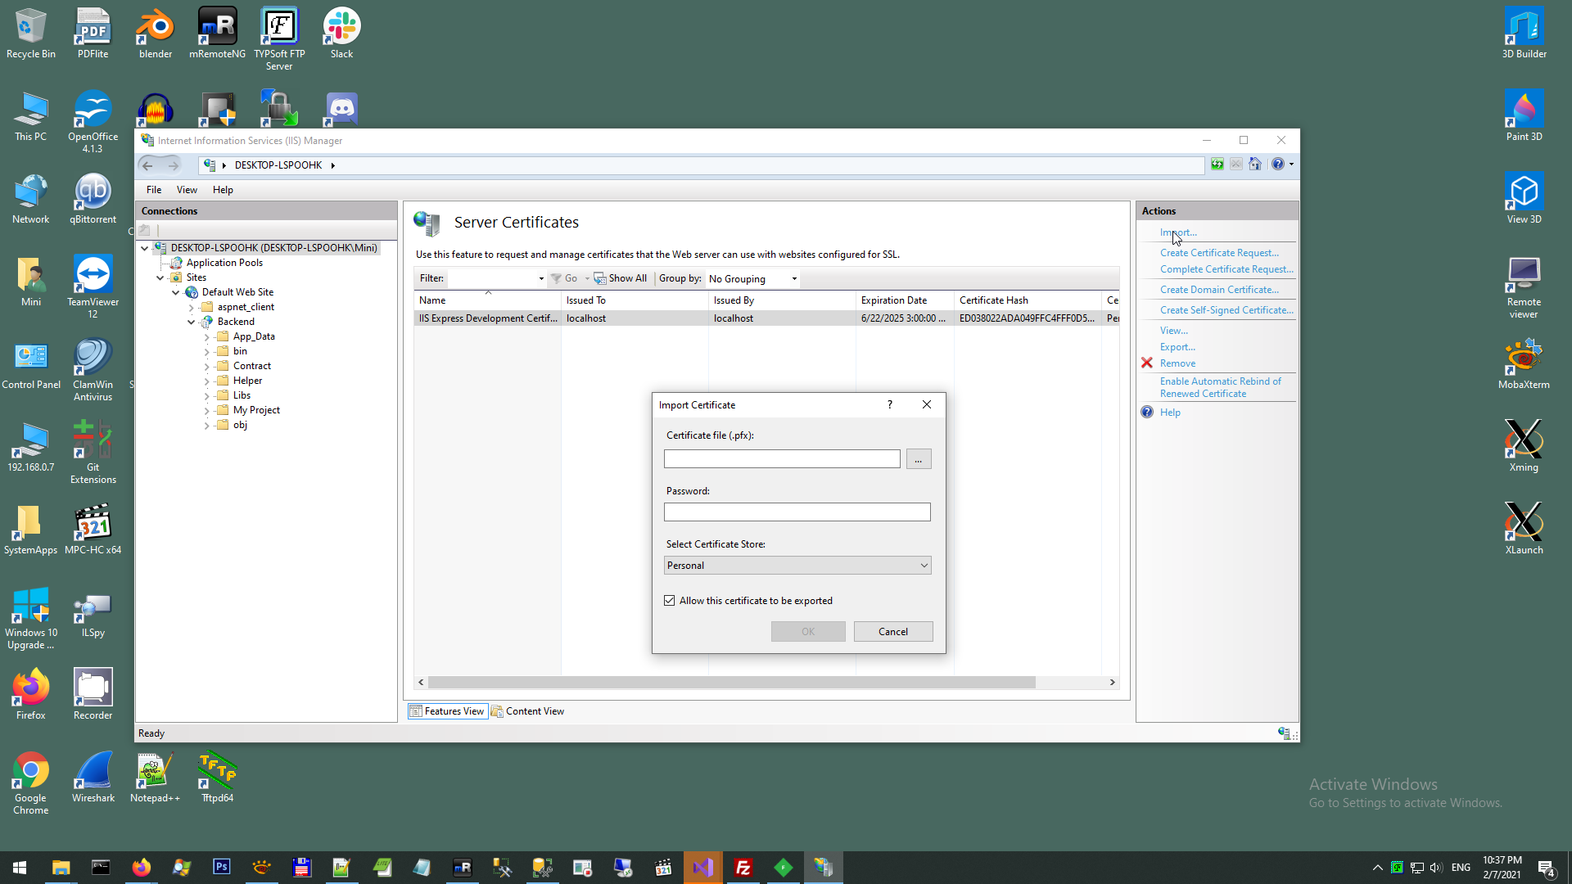
Task: Click the red Remove X icon
Action: point(1147,363)
